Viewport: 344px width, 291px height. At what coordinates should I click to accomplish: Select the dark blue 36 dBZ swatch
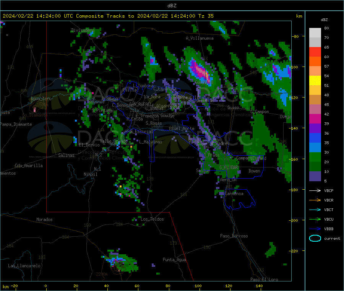pos(315,138)
